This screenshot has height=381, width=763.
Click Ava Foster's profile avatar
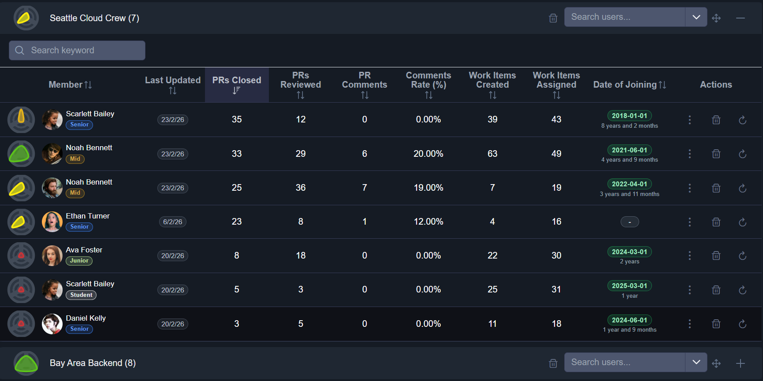52,256
